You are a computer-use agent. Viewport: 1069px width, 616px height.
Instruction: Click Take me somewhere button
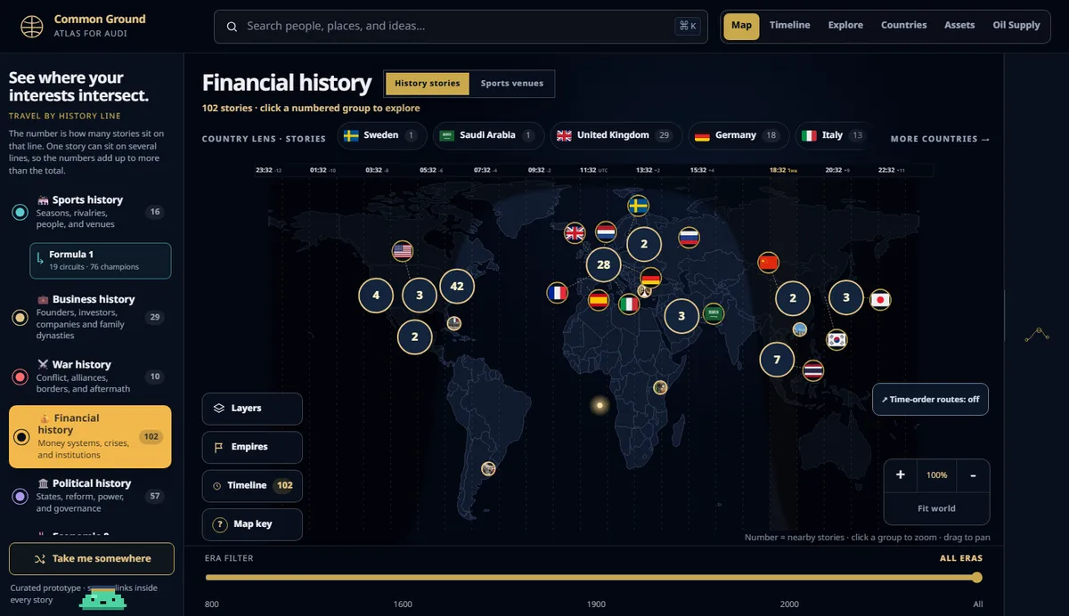point(92,559)
